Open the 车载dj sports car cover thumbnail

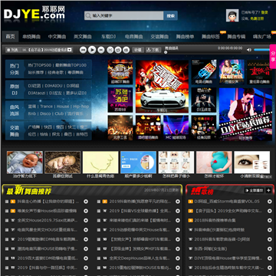[x=162, y=87]
